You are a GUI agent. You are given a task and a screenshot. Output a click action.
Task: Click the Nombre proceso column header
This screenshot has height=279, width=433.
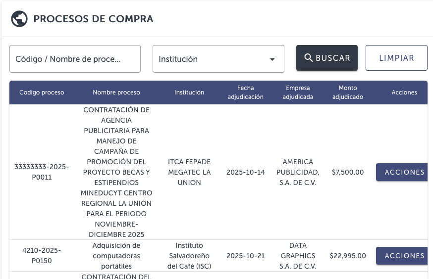click(116, 93)
